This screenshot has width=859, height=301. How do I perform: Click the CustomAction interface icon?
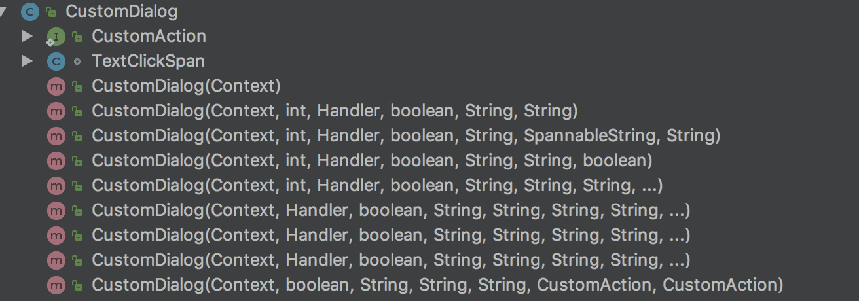(x=56, y=37)
